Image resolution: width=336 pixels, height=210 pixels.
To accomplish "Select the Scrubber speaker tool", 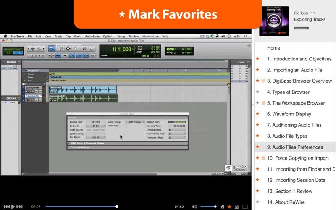I will click(x=84, y=49).
